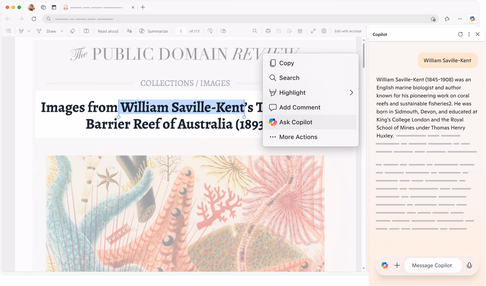This screenshot has width=486, height=286.
Task: Click the vertical scrollbar thumb
Action: [364, 55]
